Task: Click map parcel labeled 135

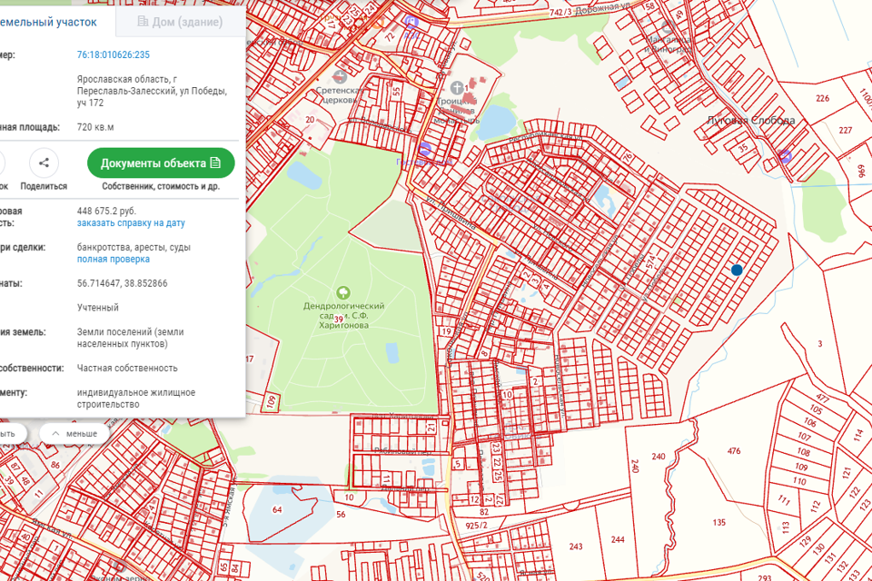Action: coord(719,522)
